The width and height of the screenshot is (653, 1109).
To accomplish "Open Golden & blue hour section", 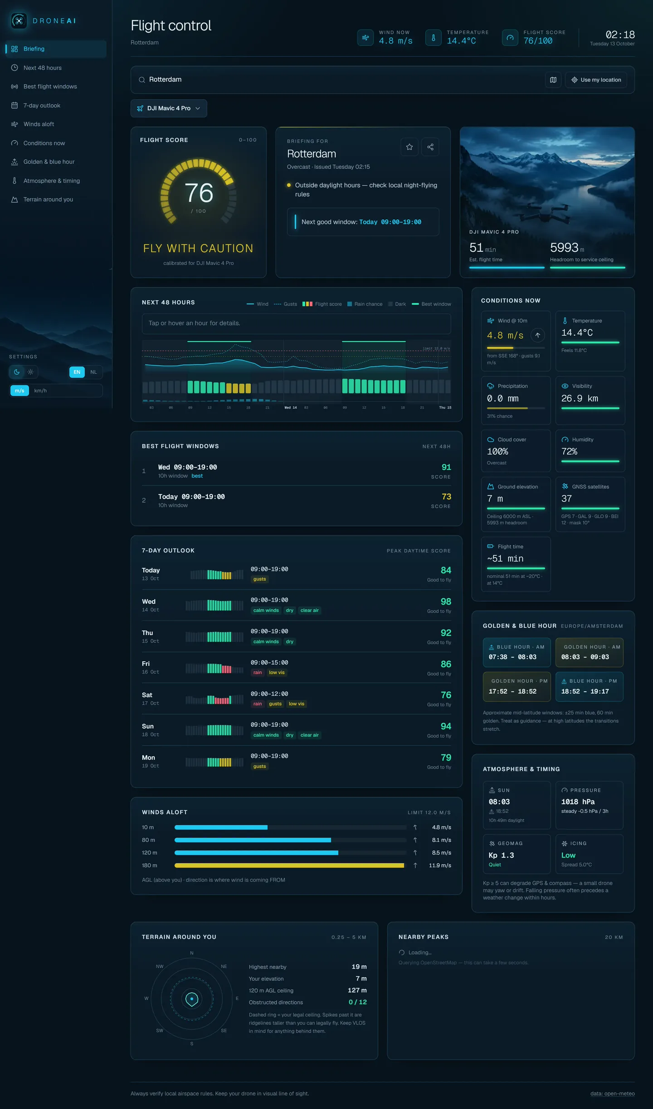I will click(56, 162).
